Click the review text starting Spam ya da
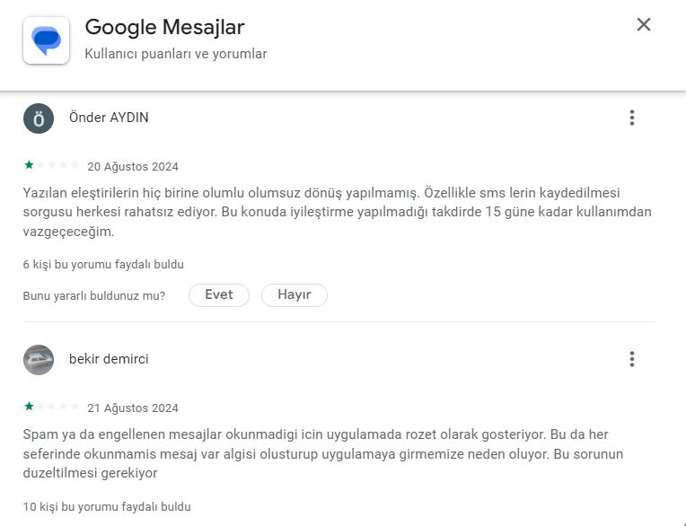 (323, 454)
